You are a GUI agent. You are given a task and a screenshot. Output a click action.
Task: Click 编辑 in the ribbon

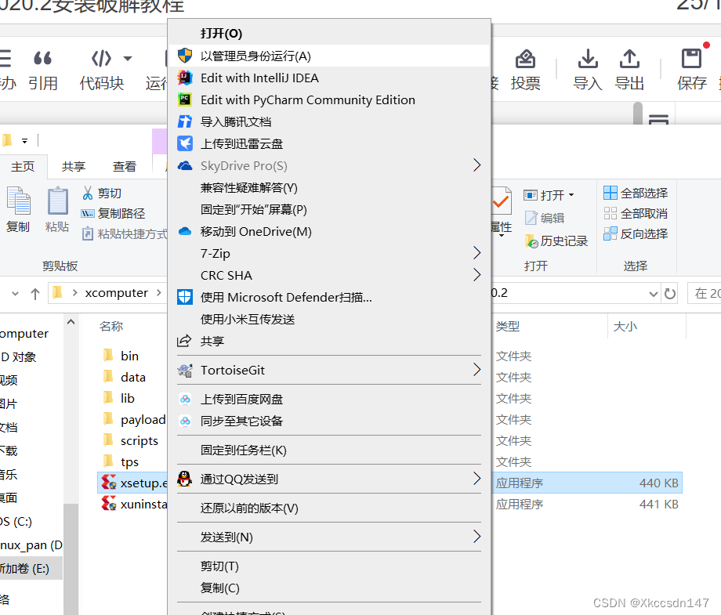(545, 218)
